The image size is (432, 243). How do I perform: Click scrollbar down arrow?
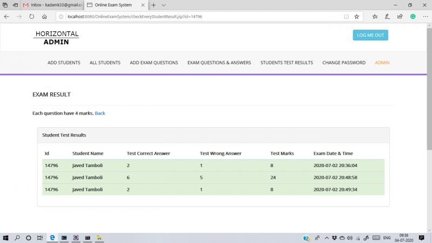(429, 231)
